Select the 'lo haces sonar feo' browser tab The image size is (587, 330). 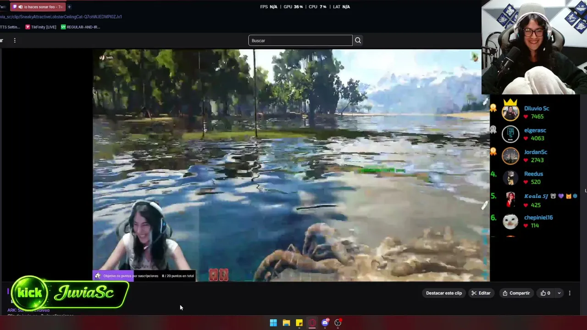tap(38, 7)
